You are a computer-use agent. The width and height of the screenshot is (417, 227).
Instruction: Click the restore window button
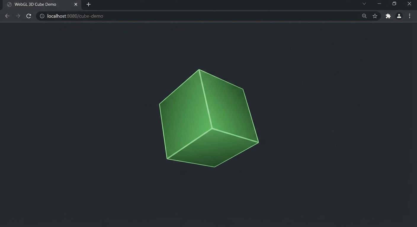pos(394,4)
